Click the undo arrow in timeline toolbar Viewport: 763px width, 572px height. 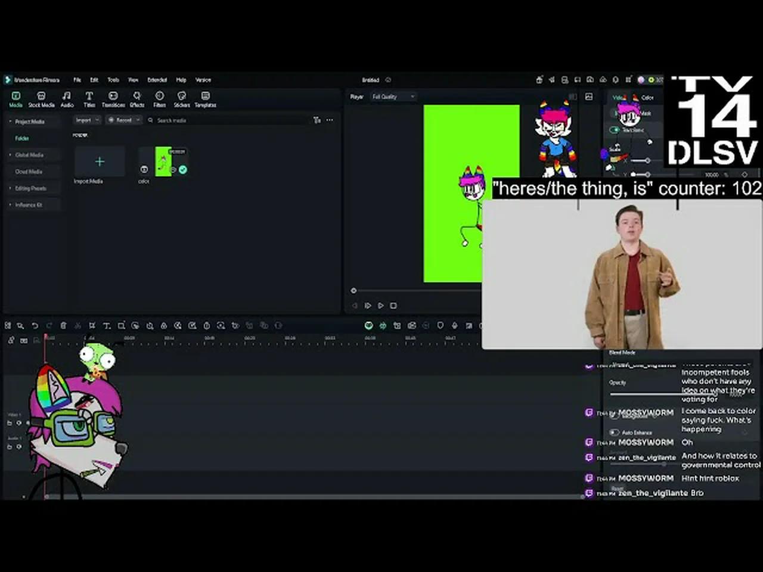pyautogui.click(x=35, y=326)
